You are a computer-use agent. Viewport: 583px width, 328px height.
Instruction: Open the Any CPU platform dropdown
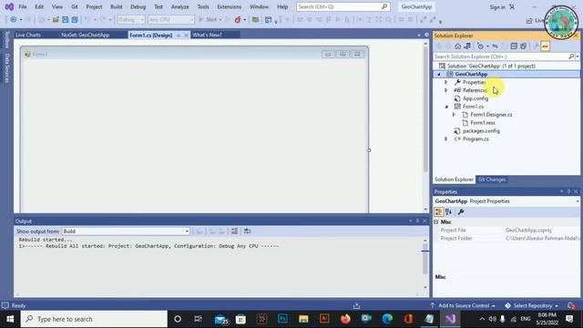(x=171, y=19)
